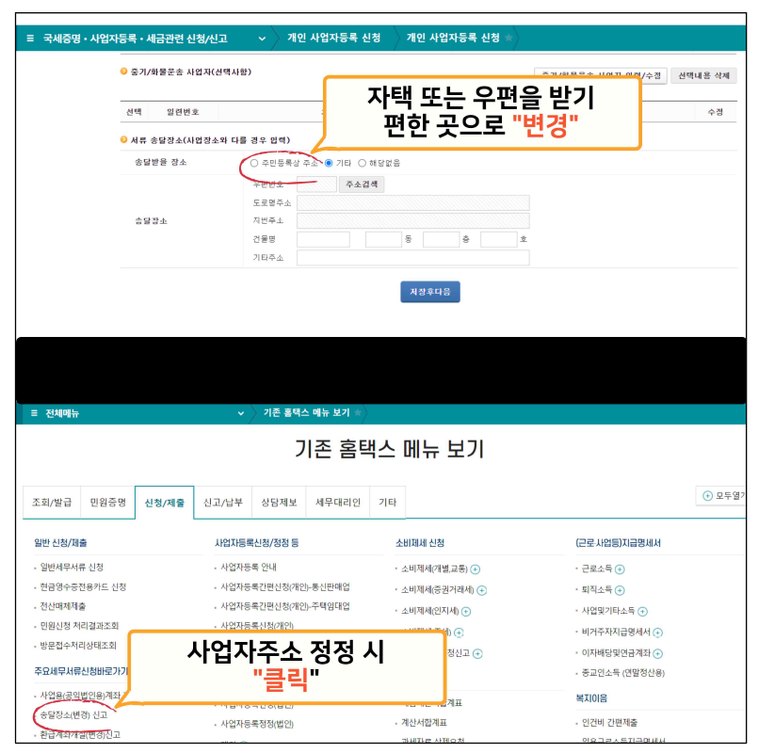Select the 해당없음 radio button
This screenshot has width=758, height=753.
[x=362, y=163]
